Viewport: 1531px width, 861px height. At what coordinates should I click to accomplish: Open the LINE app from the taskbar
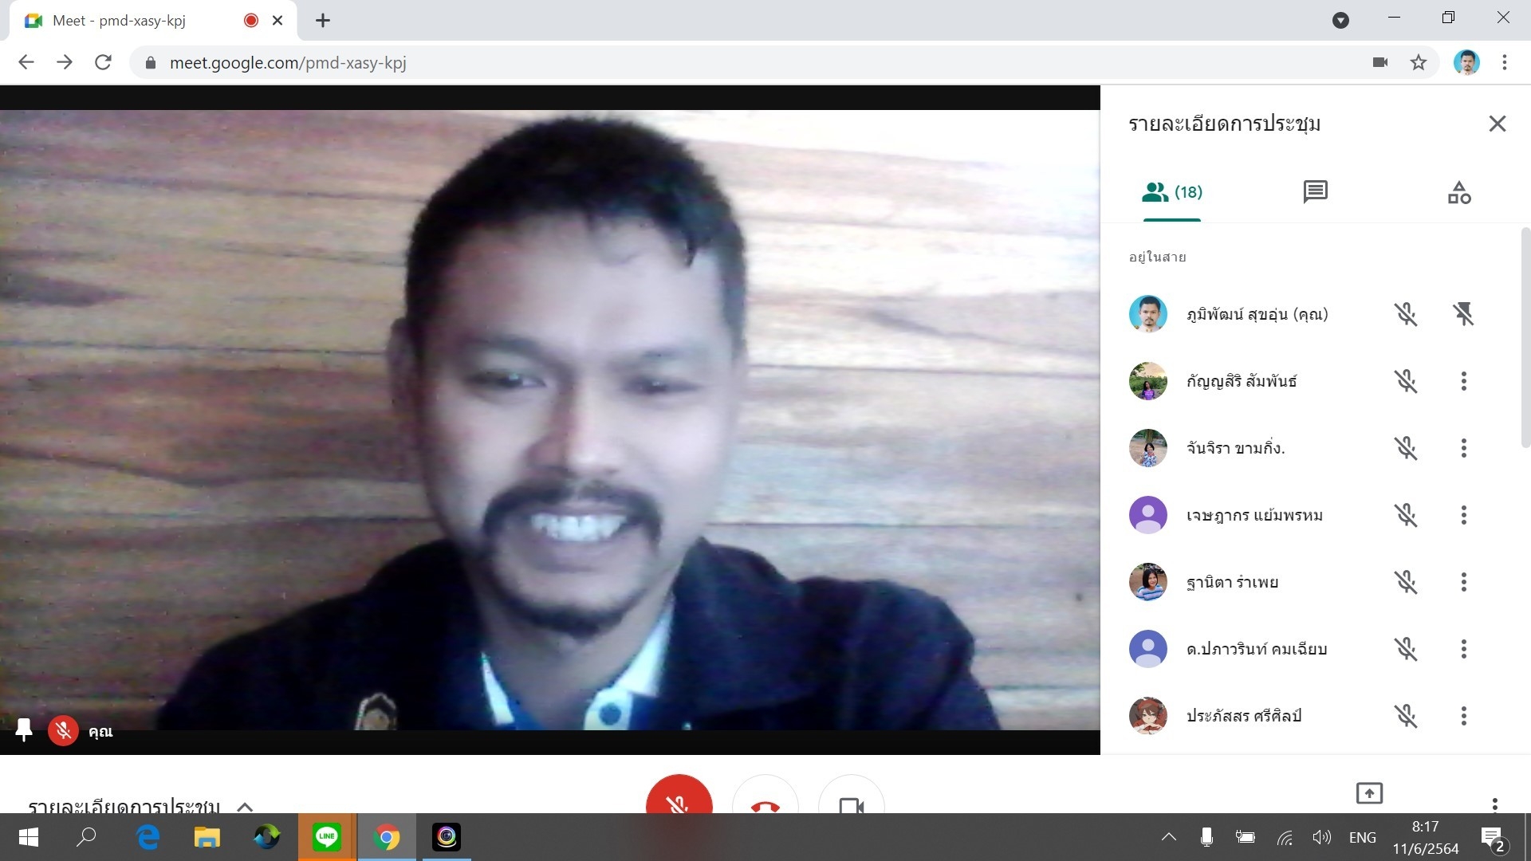pyautogui.click(x=327, y=837)
